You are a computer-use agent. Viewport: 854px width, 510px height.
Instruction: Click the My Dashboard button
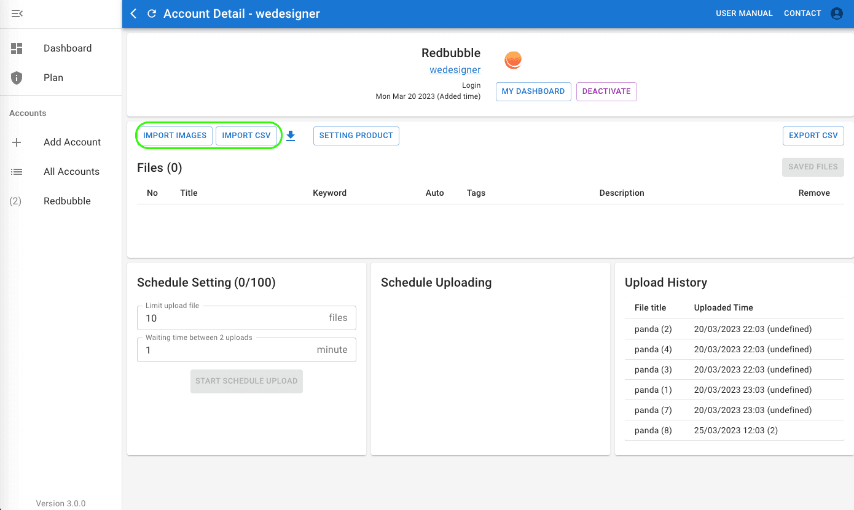[x=533, y=91]
